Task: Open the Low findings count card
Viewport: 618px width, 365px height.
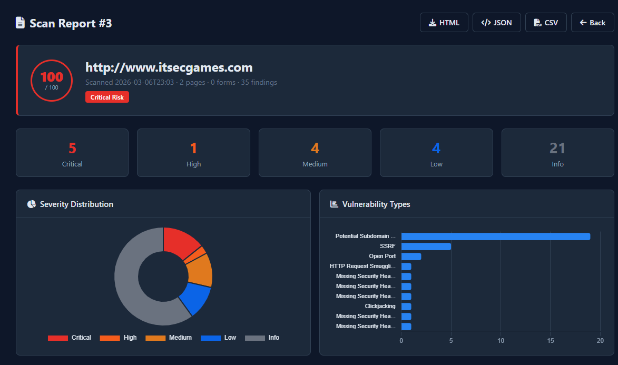Action: (436, 153)
